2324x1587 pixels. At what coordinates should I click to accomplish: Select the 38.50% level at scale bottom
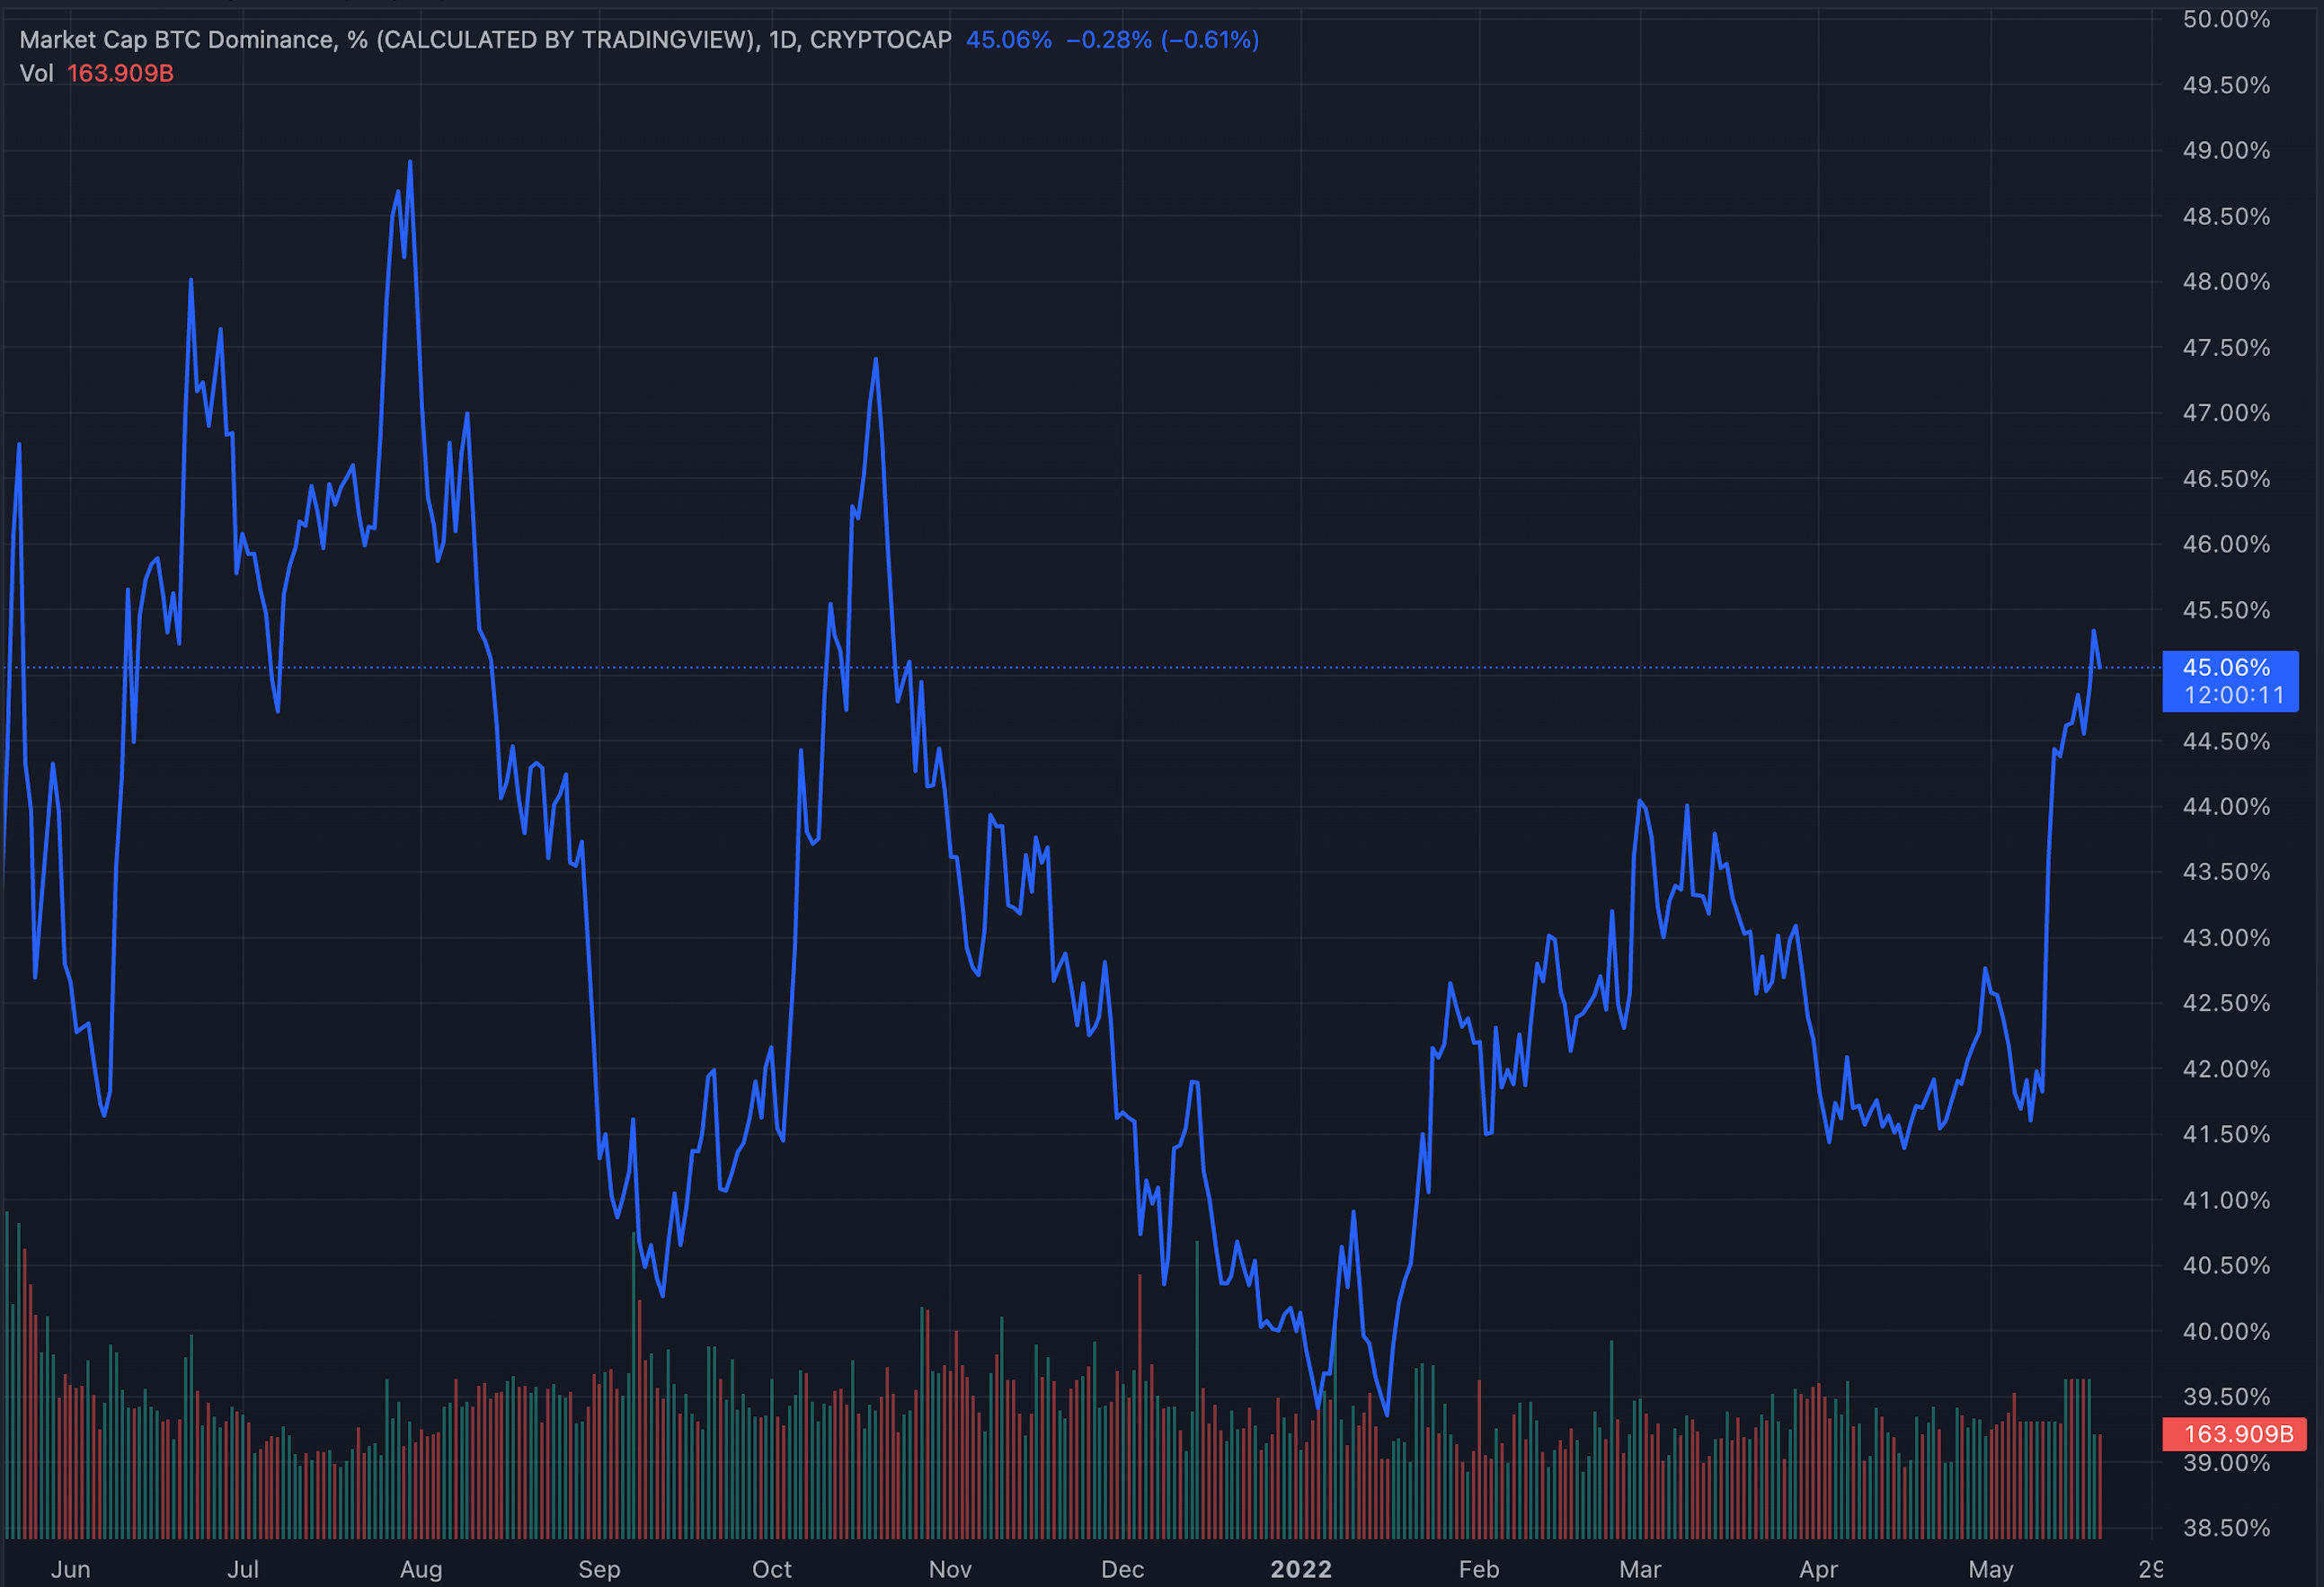[x=2226, y=1527]
